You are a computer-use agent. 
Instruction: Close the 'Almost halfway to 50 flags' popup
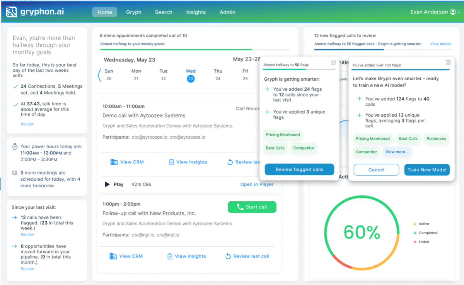[x=333, y=63]
